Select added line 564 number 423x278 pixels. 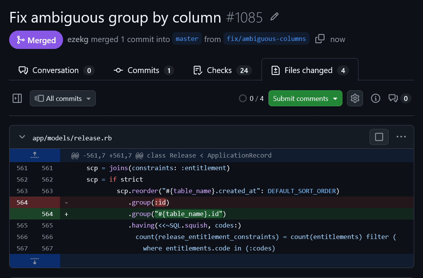coord(47,214)
